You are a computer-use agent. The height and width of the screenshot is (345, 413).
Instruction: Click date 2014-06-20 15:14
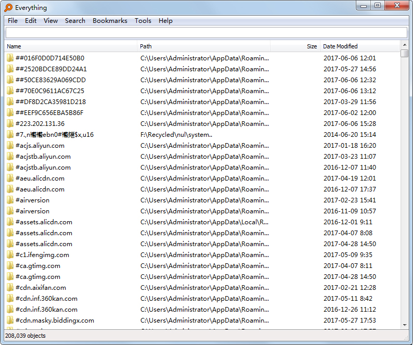click(350, 135)
